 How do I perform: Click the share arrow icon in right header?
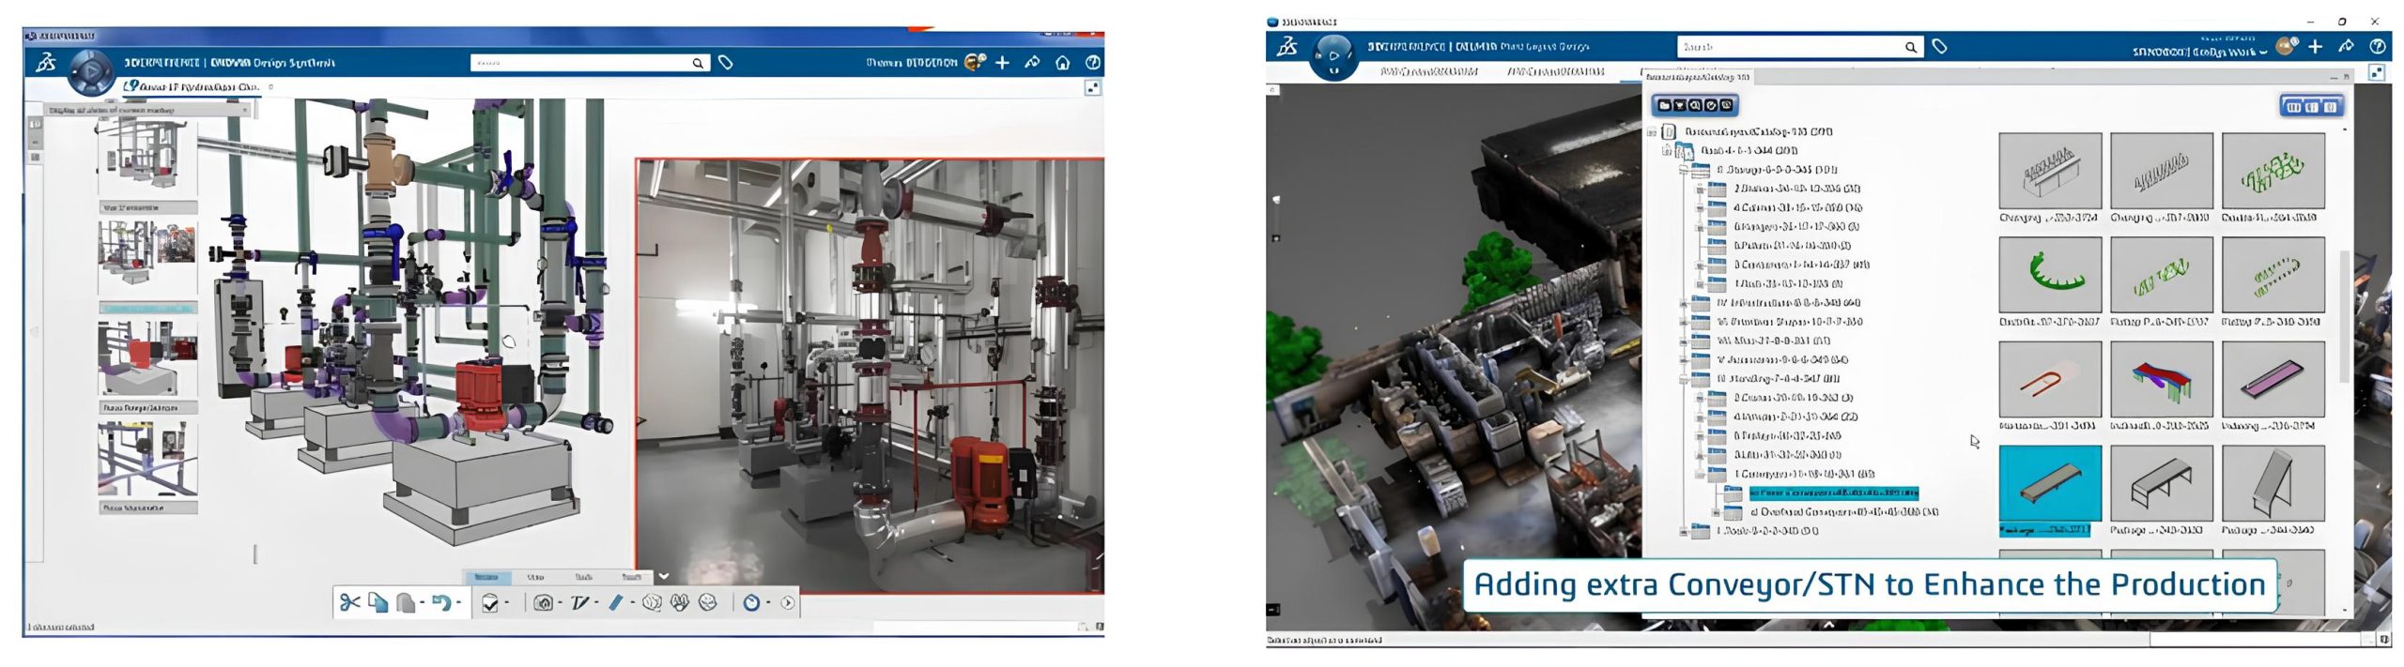tap(2346, 47)
